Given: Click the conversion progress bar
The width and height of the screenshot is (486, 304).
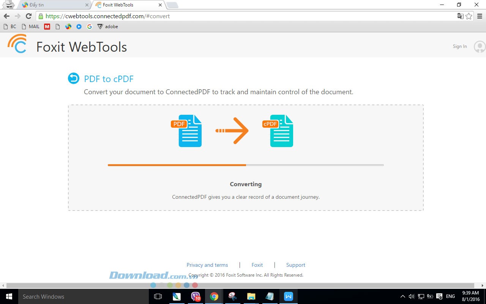Looking at the screenshot, I should tap(246, 165).
